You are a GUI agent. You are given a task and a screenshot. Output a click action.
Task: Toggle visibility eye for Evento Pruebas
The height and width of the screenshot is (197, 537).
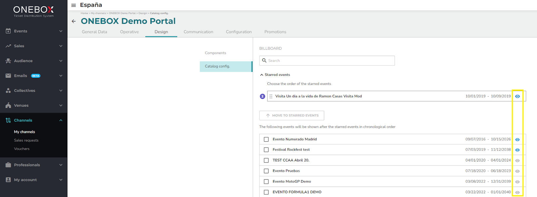(518, 171)
